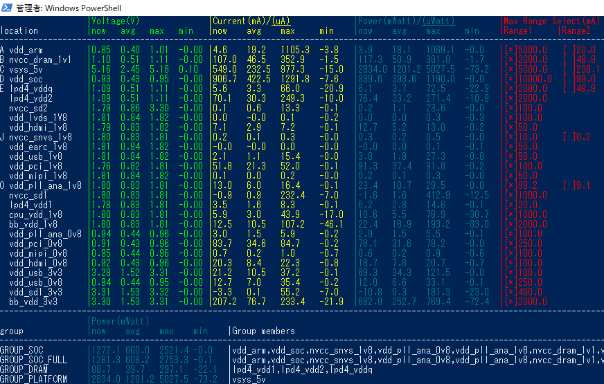Click the Max Range Select(mA) header
Image resolution: width=604 pixels, height=384 pixels.
(x=553, y=21)
